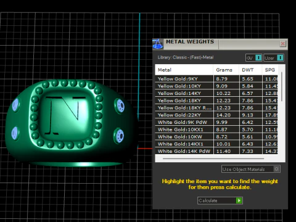The image size is (296, 222).
Task: Select the Yellow Gold:10KY row
Action: (216, 86)
